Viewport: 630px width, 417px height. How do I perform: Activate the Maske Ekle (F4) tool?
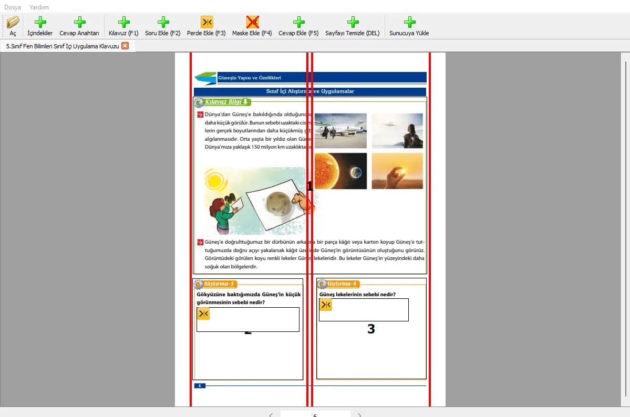pos(252,26)
